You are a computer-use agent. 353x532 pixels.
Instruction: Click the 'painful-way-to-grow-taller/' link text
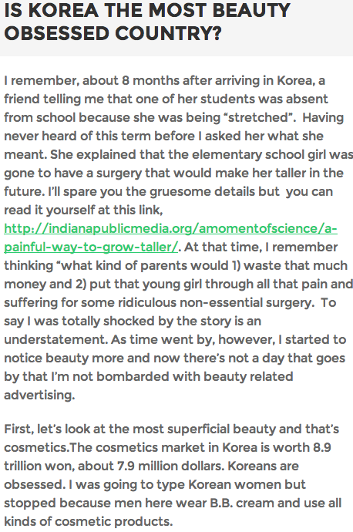coord(91,247)
